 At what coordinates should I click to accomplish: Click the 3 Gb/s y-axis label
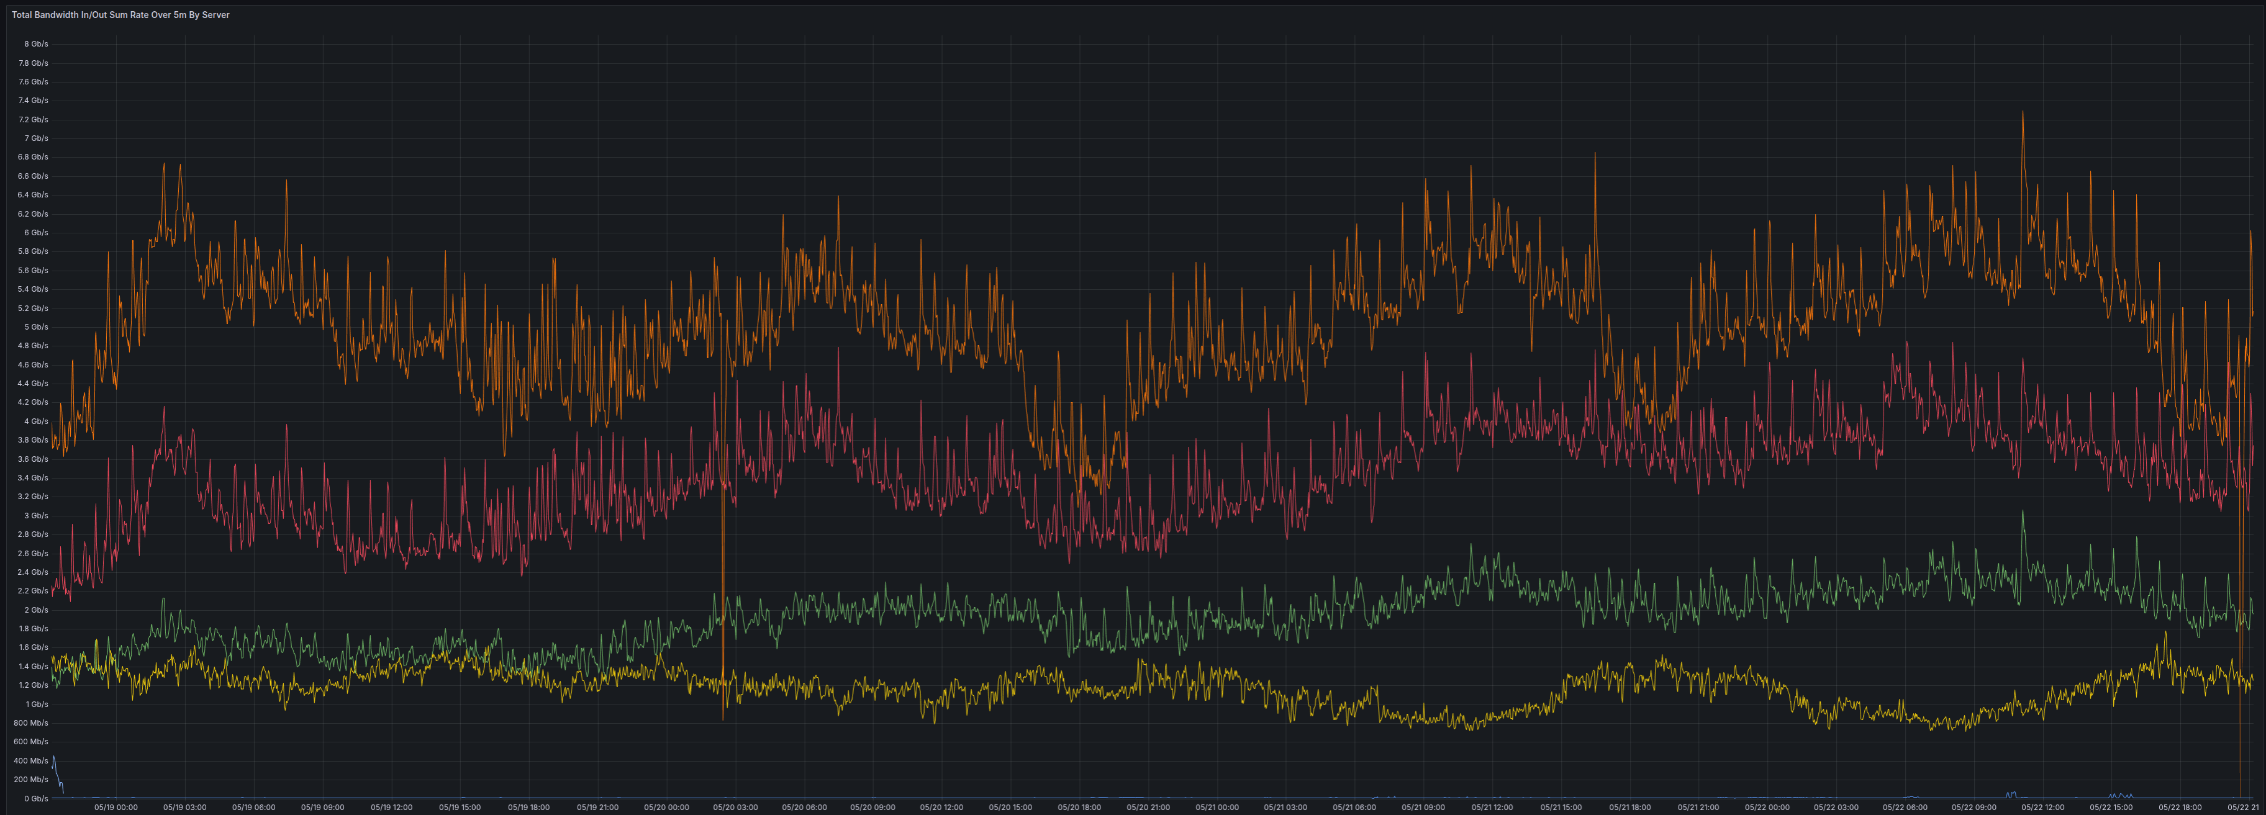pyautogui.click(x=36, y=516)
